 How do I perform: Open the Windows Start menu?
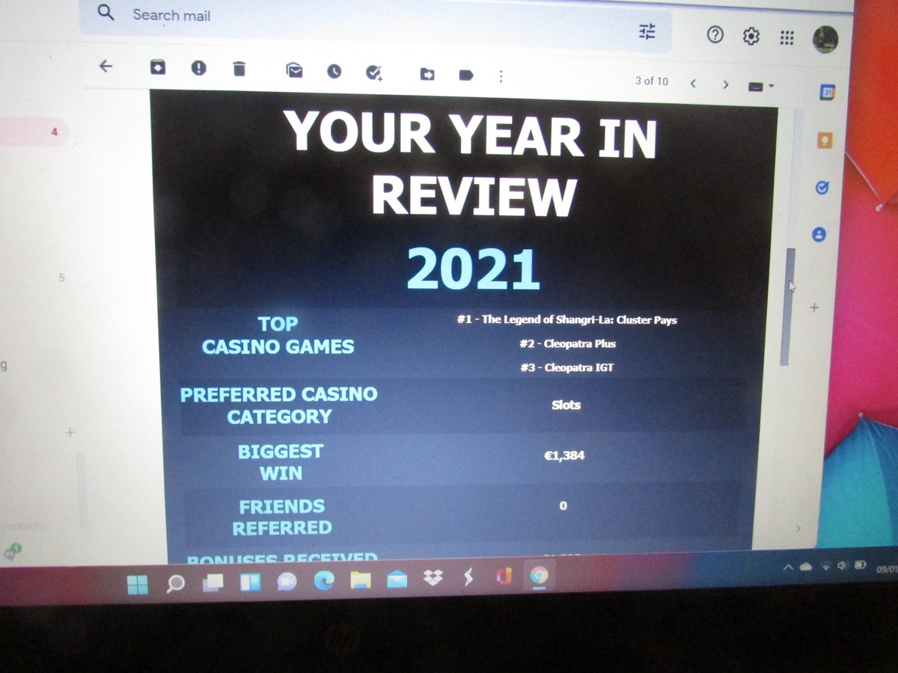tap(138, 585)
